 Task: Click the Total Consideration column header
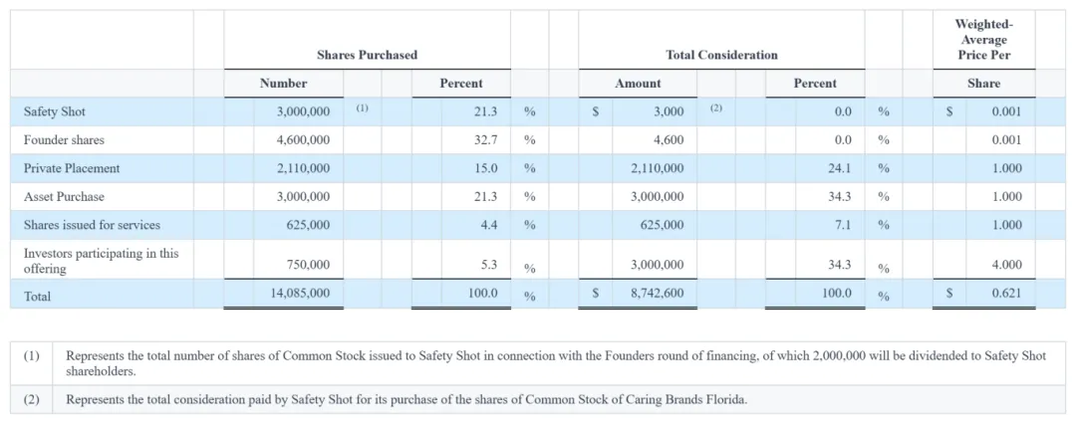coord(721,55)
